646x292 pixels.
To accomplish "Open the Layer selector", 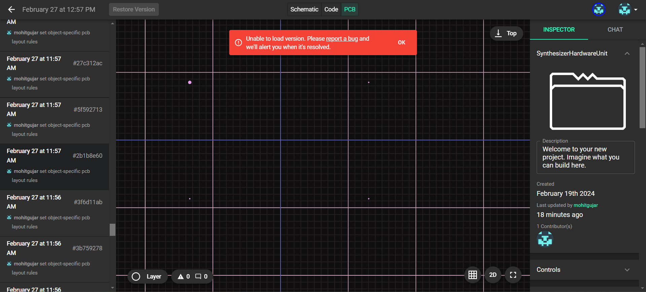I will [147, 277].
